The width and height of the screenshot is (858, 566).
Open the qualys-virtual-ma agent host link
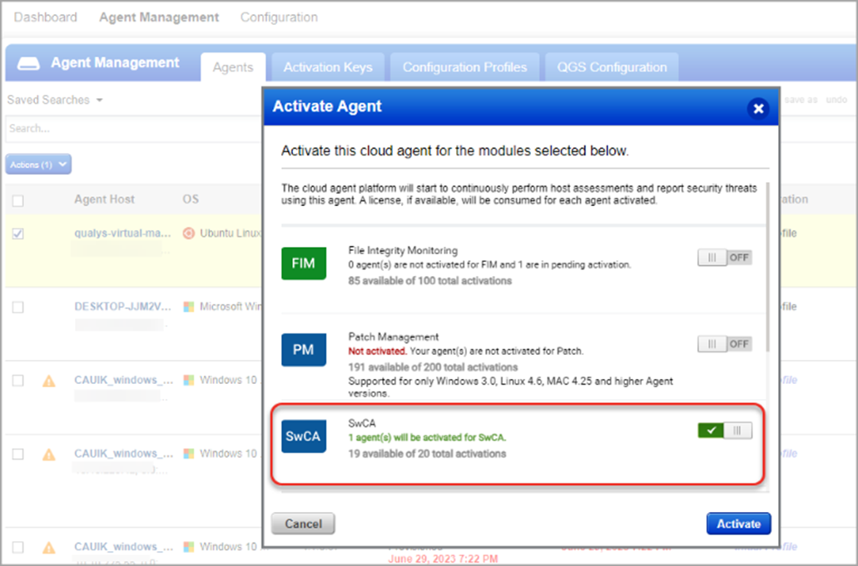click(x=122, y=234)
